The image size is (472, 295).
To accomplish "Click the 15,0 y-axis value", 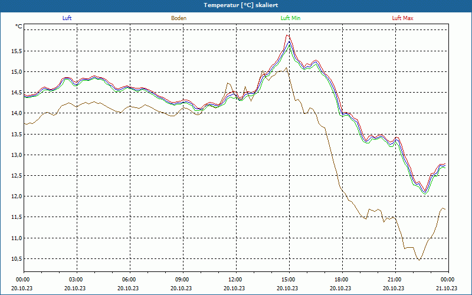I will click(17, 72).
